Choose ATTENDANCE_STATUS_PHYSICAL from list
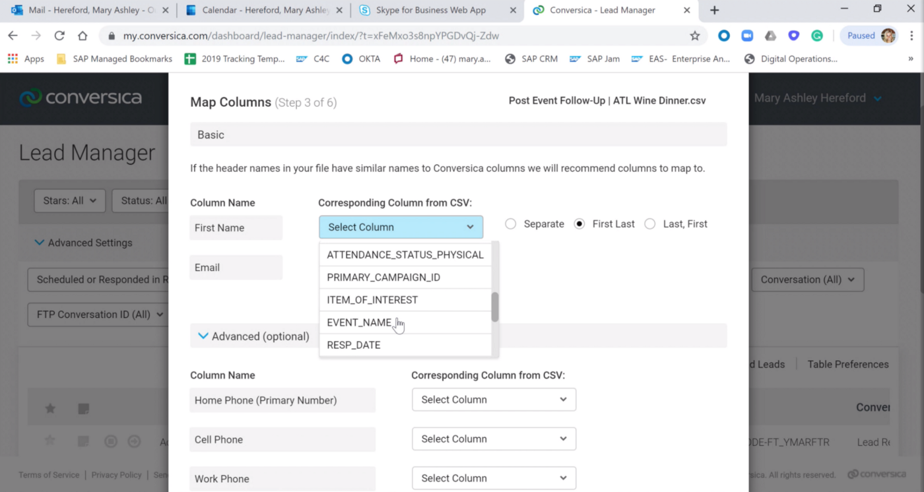 coord(405,255)
